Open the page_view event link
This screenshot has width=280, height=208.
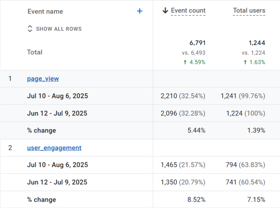coord(43,79)
